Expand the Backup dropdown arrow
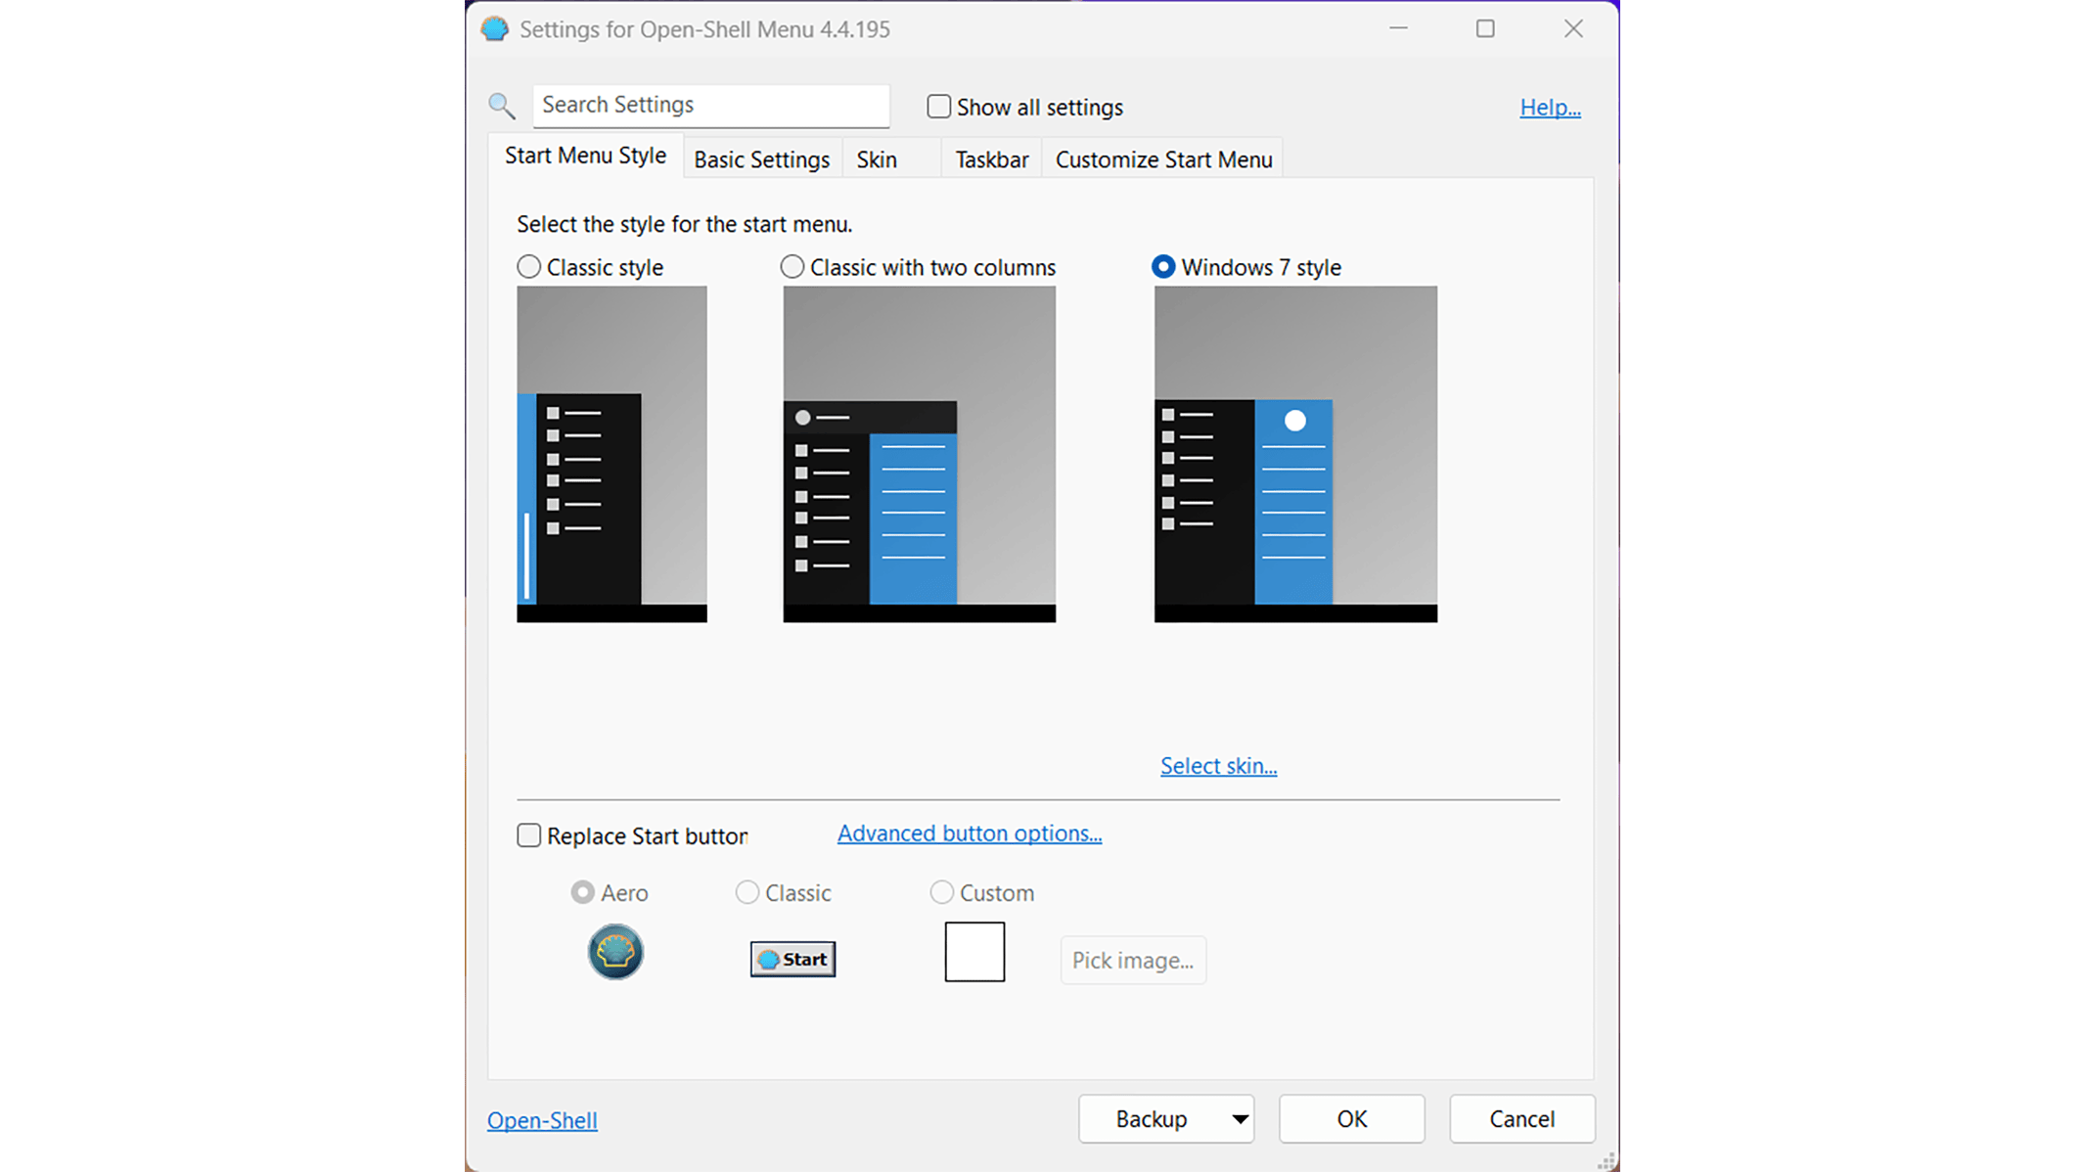The image size is (2084, 1172). pyautogui.click(x=1240, y=1119)
